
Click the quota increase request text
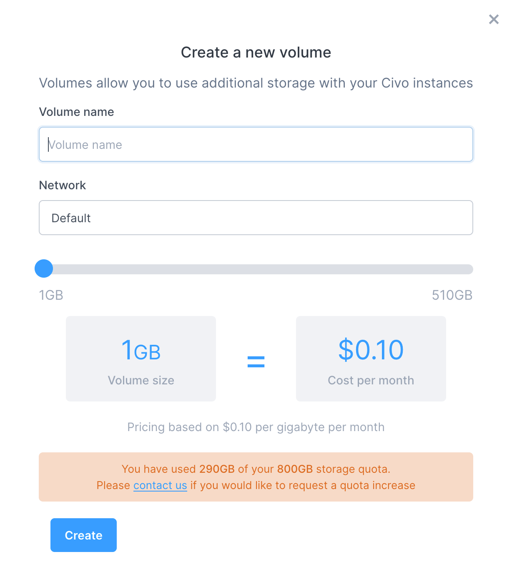pos(303,486)
